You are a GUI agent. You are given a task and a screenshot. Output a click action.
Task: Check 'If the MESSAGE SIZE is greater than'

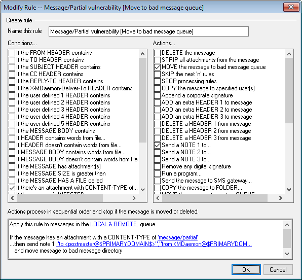pos(12,173)
